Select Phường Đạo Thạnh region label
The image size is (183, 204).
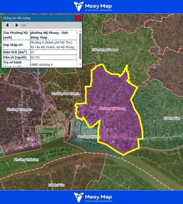tap(65, 94)
